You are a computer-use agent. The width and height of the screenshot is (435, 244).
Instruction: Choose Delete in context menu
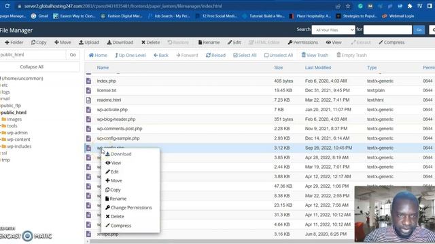pos(115,217)
